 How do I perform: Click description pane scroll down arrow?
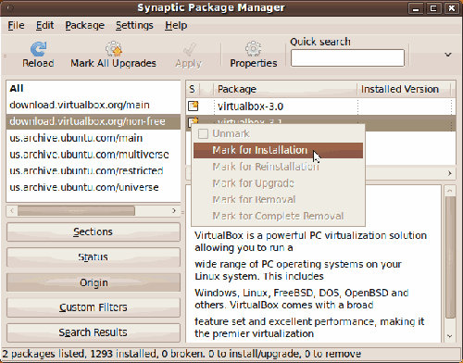450,336
